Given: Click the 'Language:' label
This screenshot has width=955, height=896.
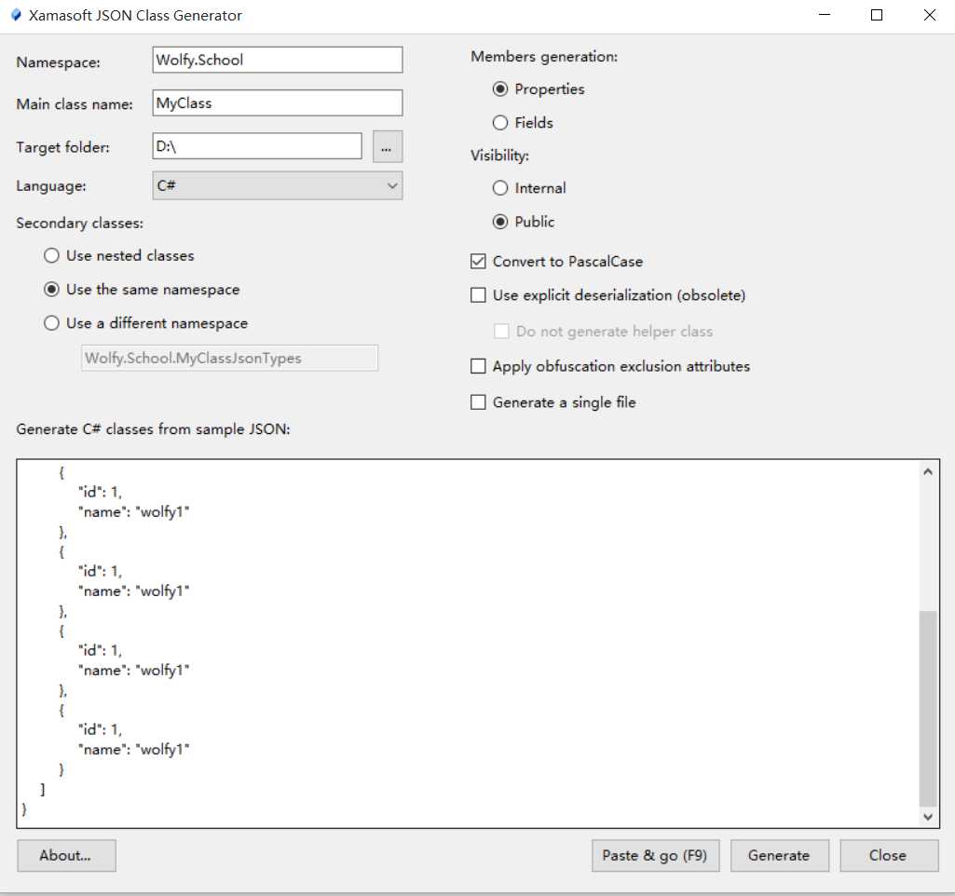Looking at the screenshot, I should [51, 186].
